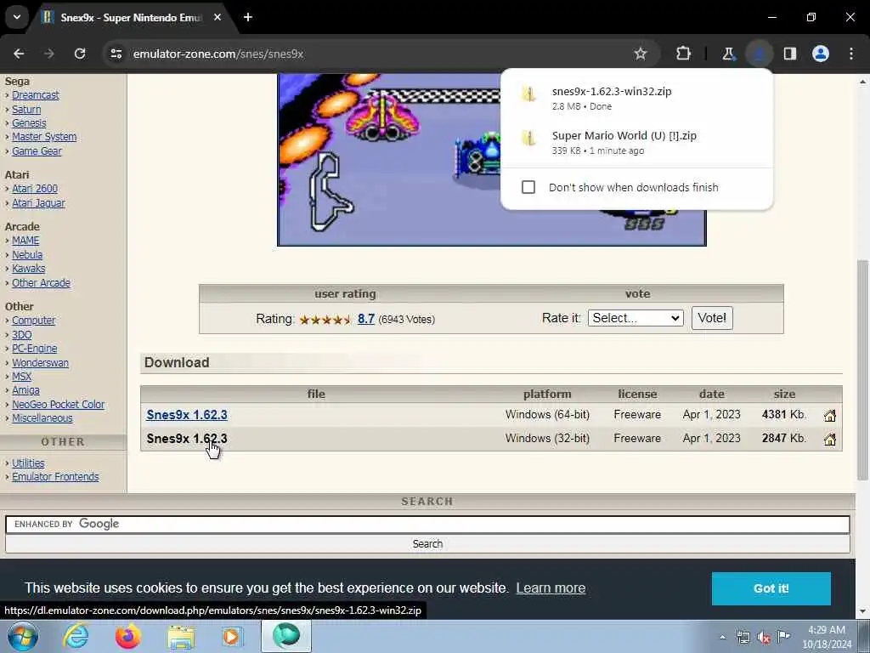
Task: Open the profile avatar menu
Action: [821, 54]
